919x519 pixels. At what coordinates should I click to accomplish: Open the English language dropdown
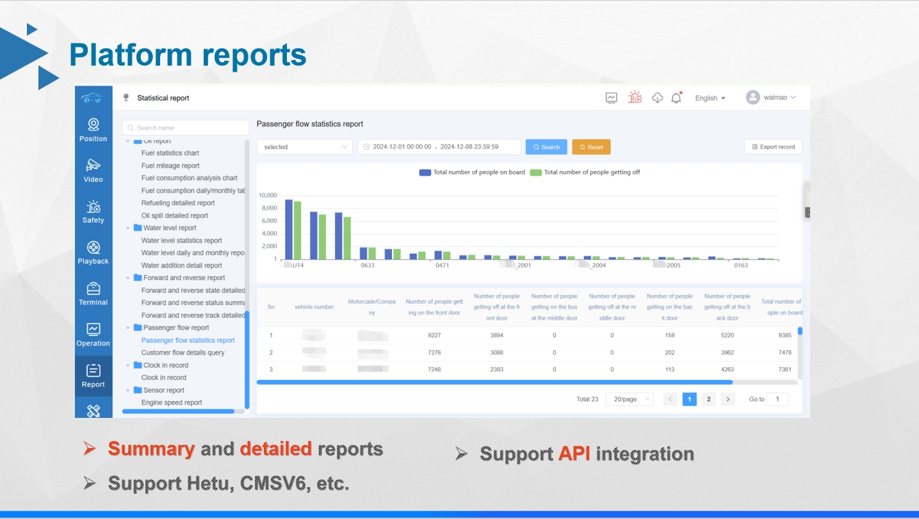(x=710, y=98)
